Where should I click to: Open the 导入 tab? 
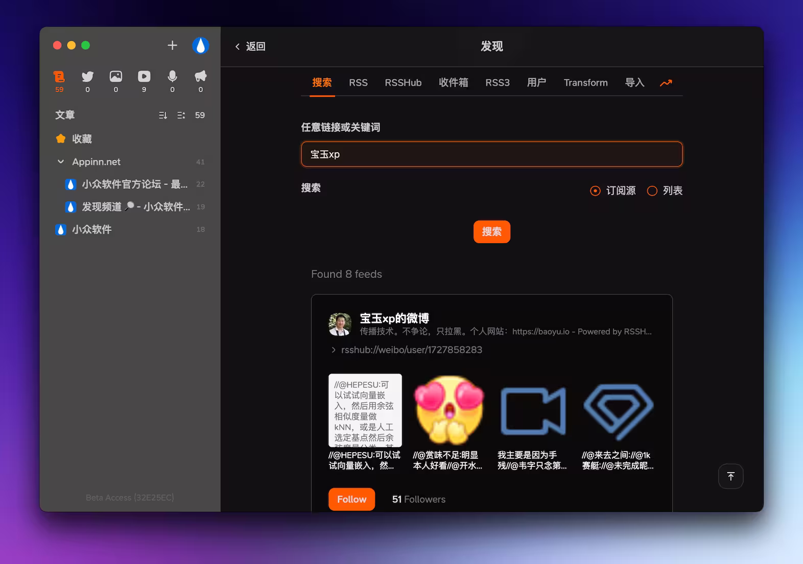(x=634, y=83)
